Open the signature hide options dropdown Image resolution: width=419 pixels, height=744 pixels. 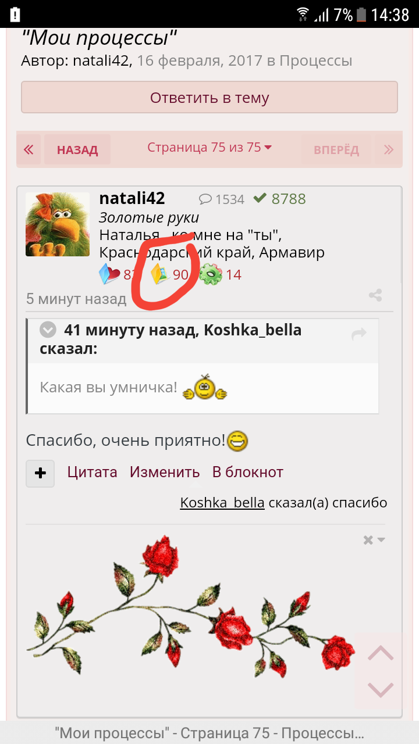(x=374, y=540)
